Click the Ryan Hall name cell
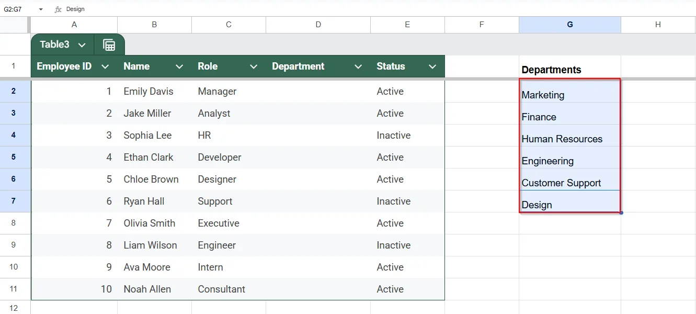The image size is (696, 314). (154, 201)
